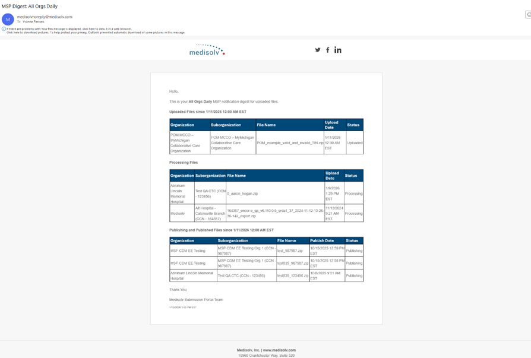Click the Medisolv logo

(207, 50)
